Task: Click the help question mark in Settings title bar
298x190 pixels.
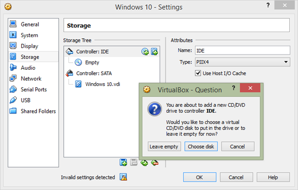Action: tap(268, 5)
